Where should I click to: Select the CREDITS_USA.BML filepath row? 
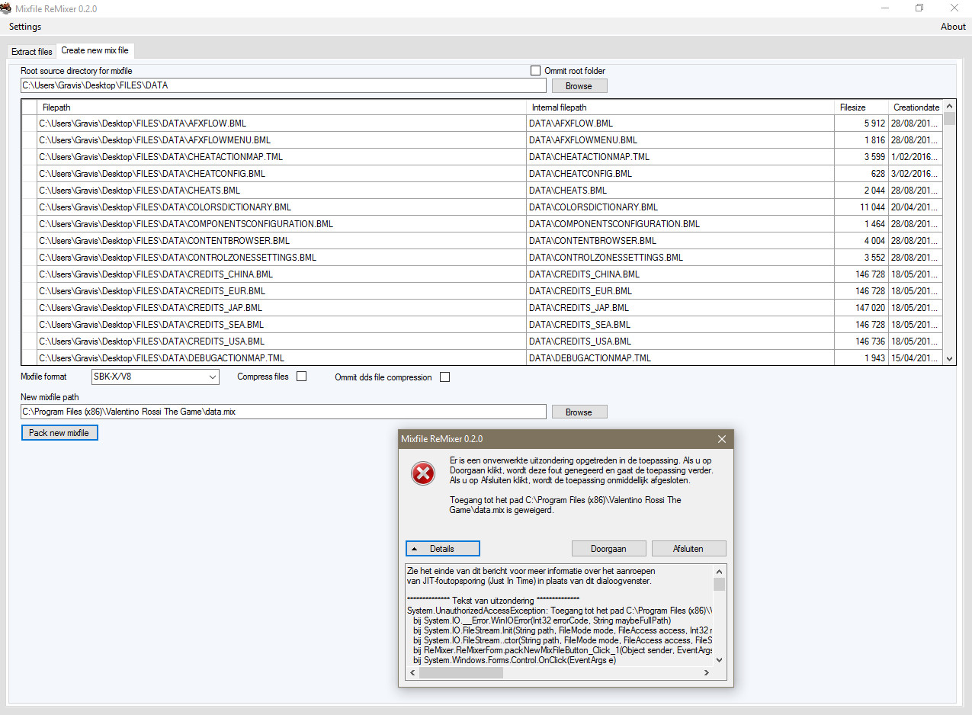pyautogui.click(x=282, y=341)
